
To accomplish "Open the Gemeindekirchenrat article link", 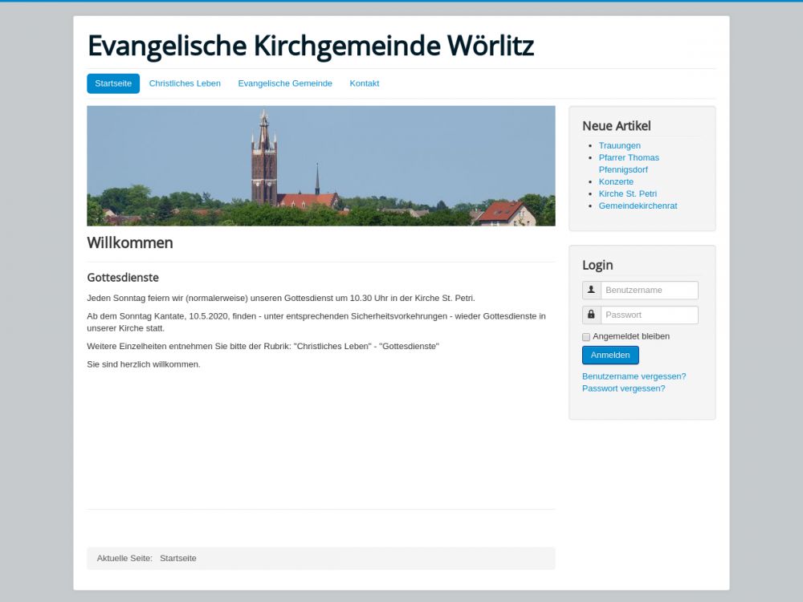I will point(638,205).
